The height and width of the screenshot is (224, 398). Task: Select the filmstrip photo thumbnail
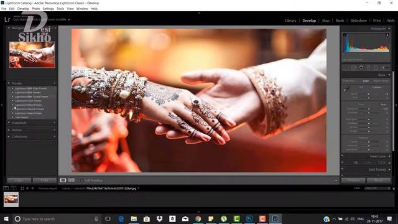tap(11, 199)
